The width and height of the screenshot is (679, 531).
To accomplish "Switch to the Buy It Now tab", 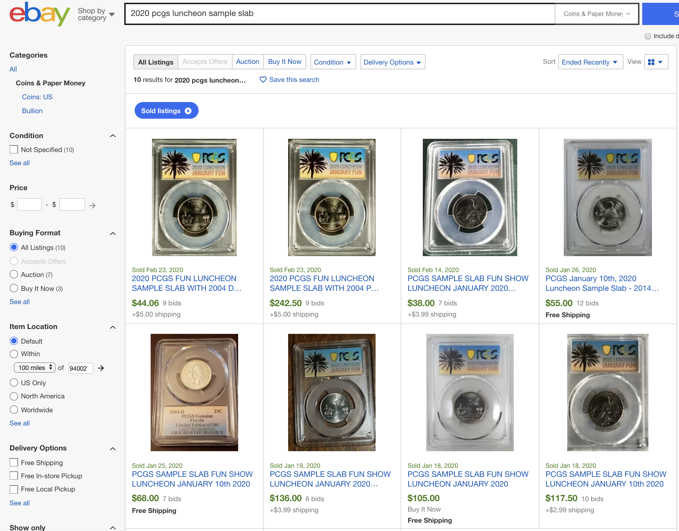I will [285, 61].
